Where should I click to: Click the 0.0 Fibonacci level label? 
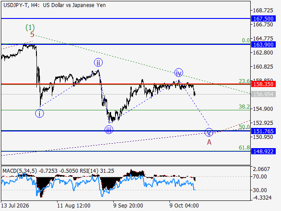pyautogui.click(x=246, y=40)
